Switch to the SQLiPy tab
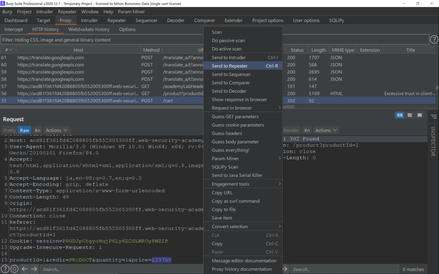The image size is (439, 274). 337,20
